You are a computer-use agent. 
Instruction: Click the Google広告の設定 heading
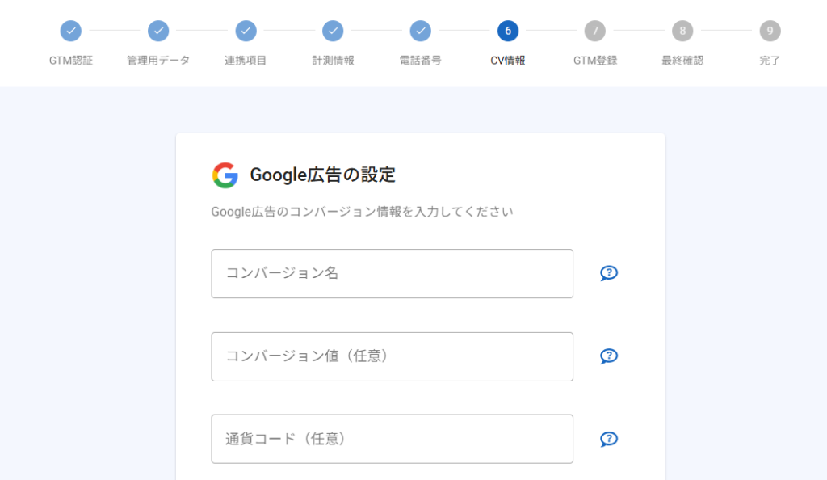[x=322, y=175]
